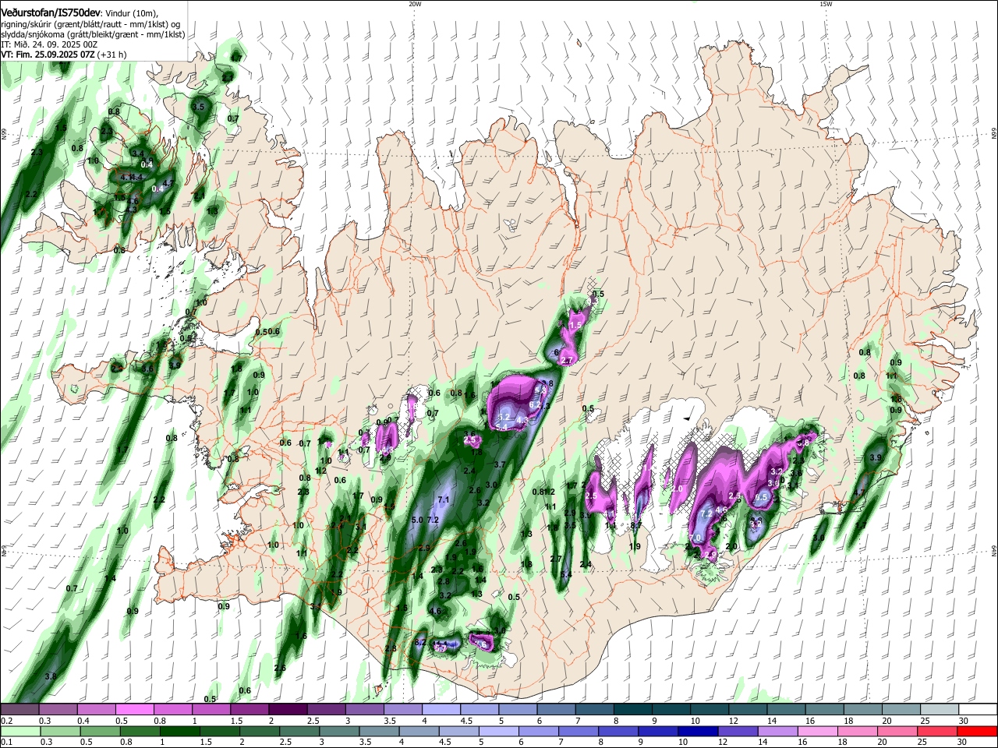Click the 30 label on the rain scale
Screen dimensions: 998x748
pos(964,743)
